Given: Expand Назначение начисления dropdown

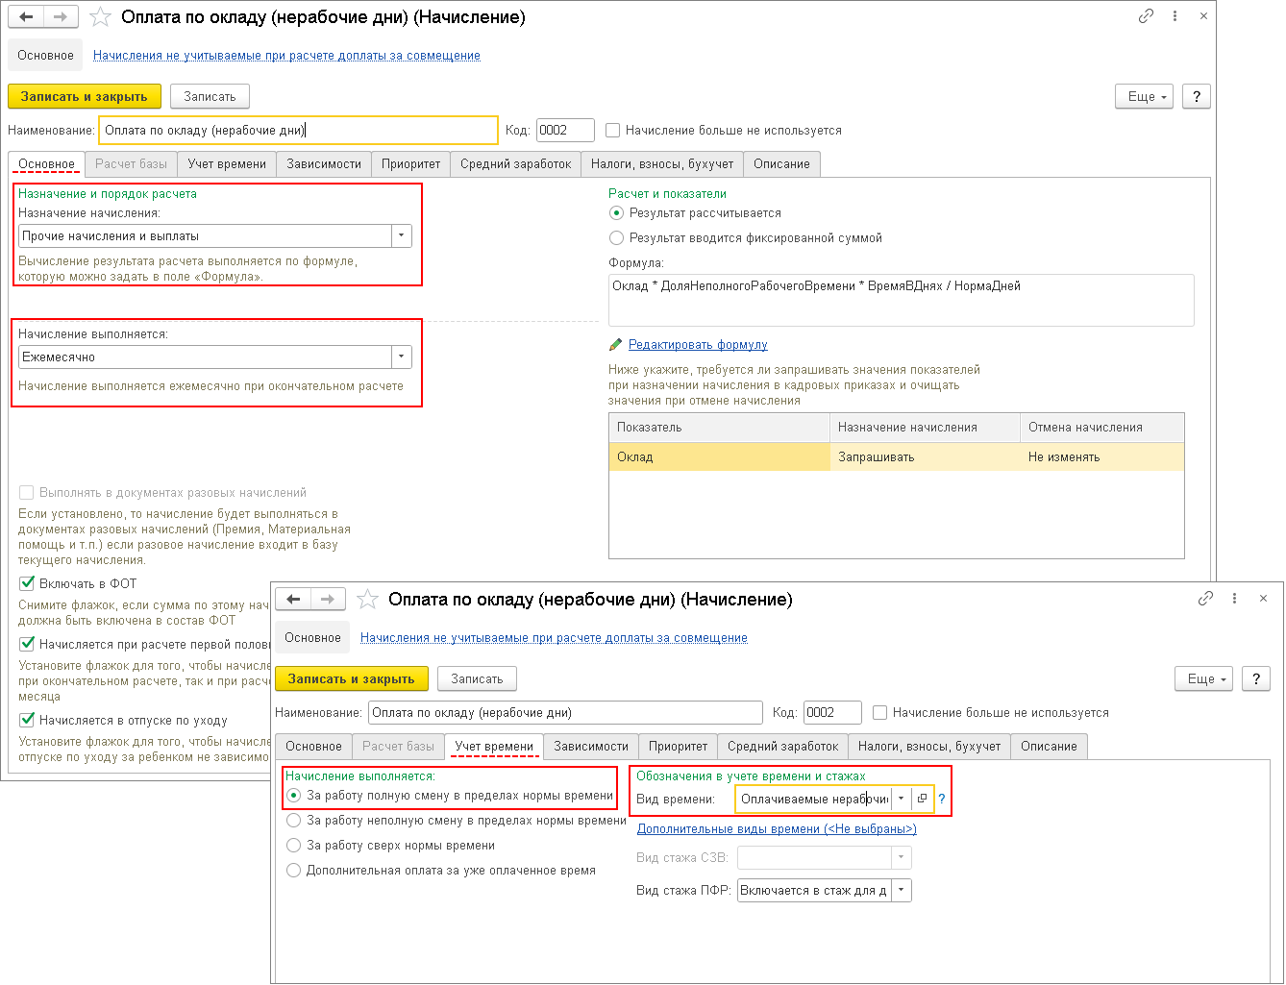Looking at the screenshot, I should 402,236.
